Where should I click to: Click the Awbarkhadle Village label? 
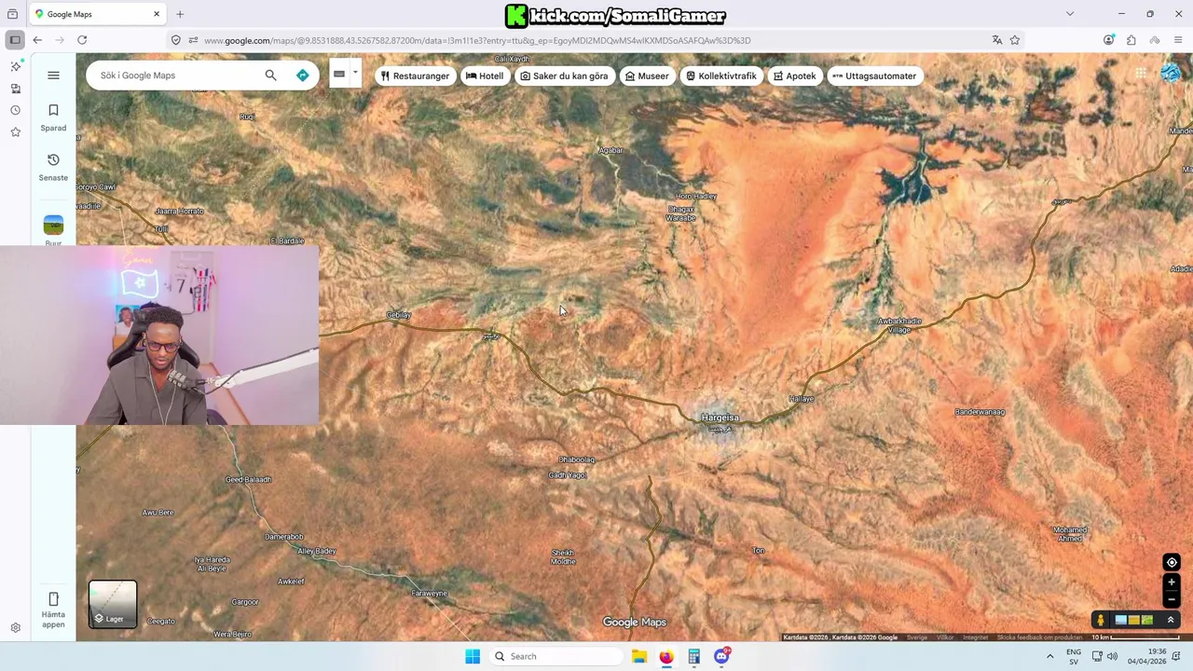pyautogui.click(x=899, y=326)
